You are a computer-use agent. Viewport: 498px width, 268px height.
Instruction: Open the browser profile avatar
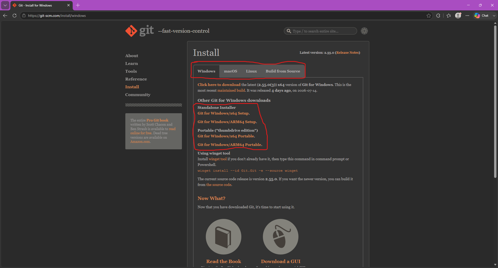458,16
